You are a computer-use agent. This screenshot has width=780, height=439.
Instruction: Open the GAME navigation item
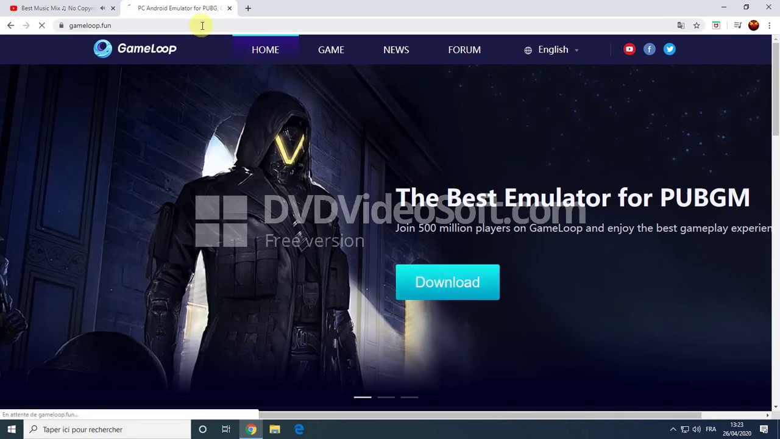click(x=331, y=49)
